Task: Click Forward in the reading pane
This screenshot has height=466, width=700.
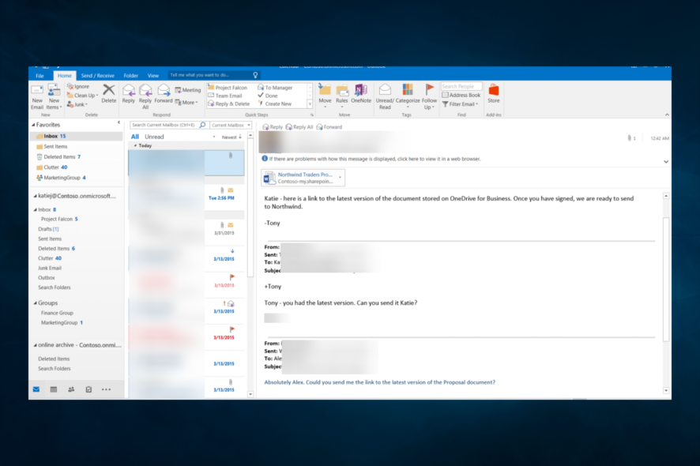Action: pyautogui.click(x=329, y=127)
